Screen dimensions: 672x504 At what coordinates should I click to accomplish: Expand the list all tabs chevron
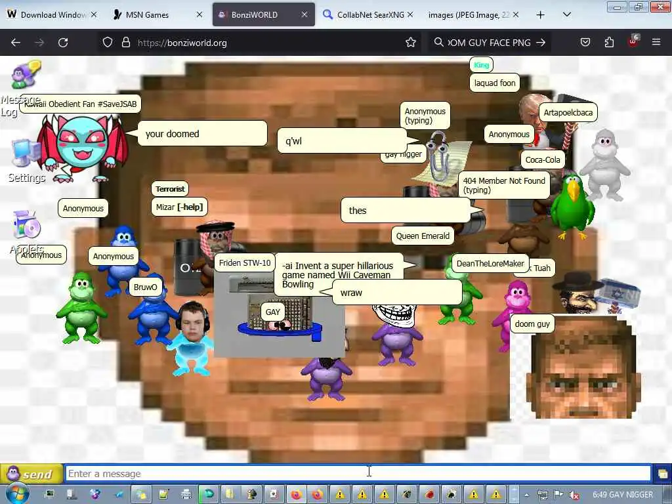pos(566,15)
